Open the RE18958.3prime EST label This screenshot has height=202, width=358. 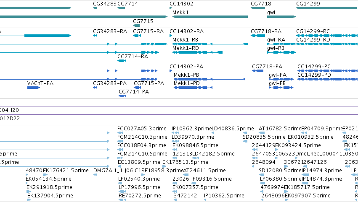[x=162, y=171]
